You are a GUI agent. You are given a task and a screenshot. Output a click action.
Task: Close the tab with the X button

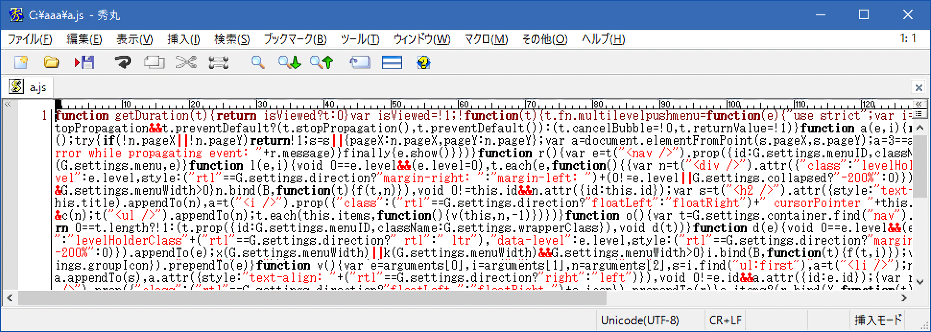pyautogui.click(x=919, y=88)
